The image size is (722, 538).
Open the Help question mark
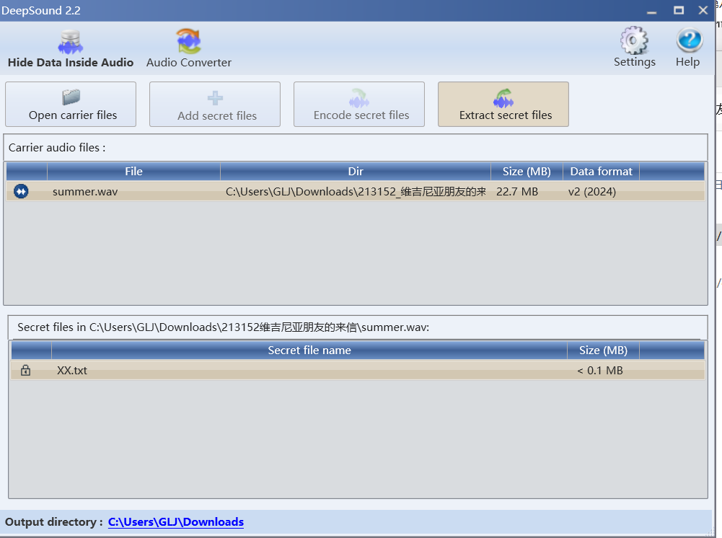(x=688, y=48)
